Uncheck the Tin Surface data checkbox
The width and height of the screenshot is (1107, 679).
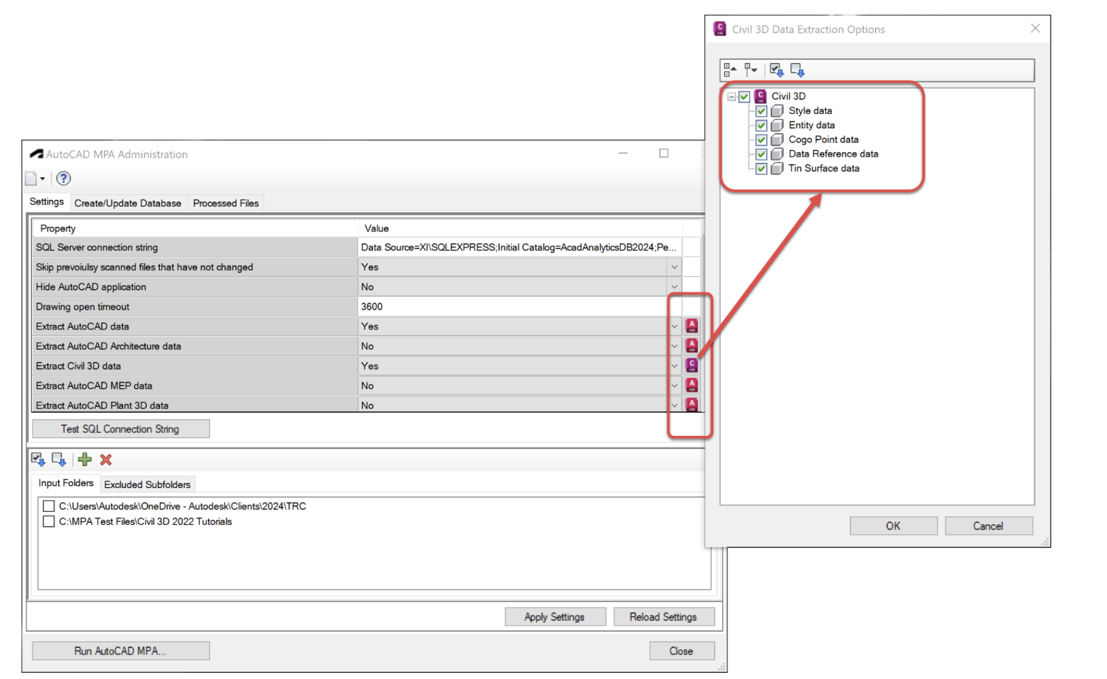(x=762, y=169)
